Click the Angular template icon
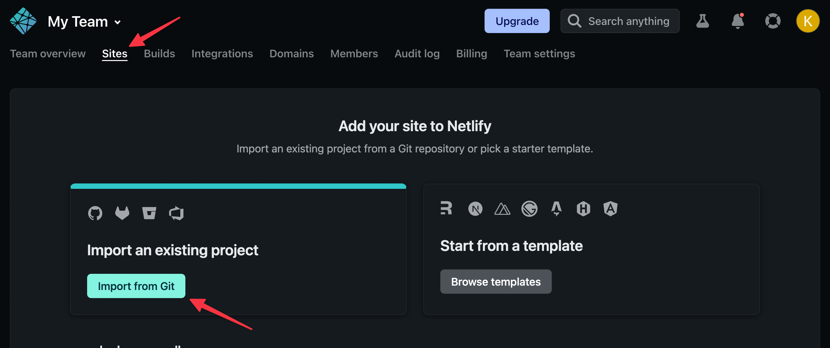Viewport: 830px width, 348px height. click(x=611, y=209)
